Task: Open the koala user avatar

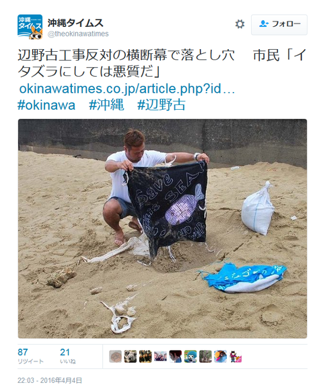Action: pyautogui.click(x=131, y=357)
